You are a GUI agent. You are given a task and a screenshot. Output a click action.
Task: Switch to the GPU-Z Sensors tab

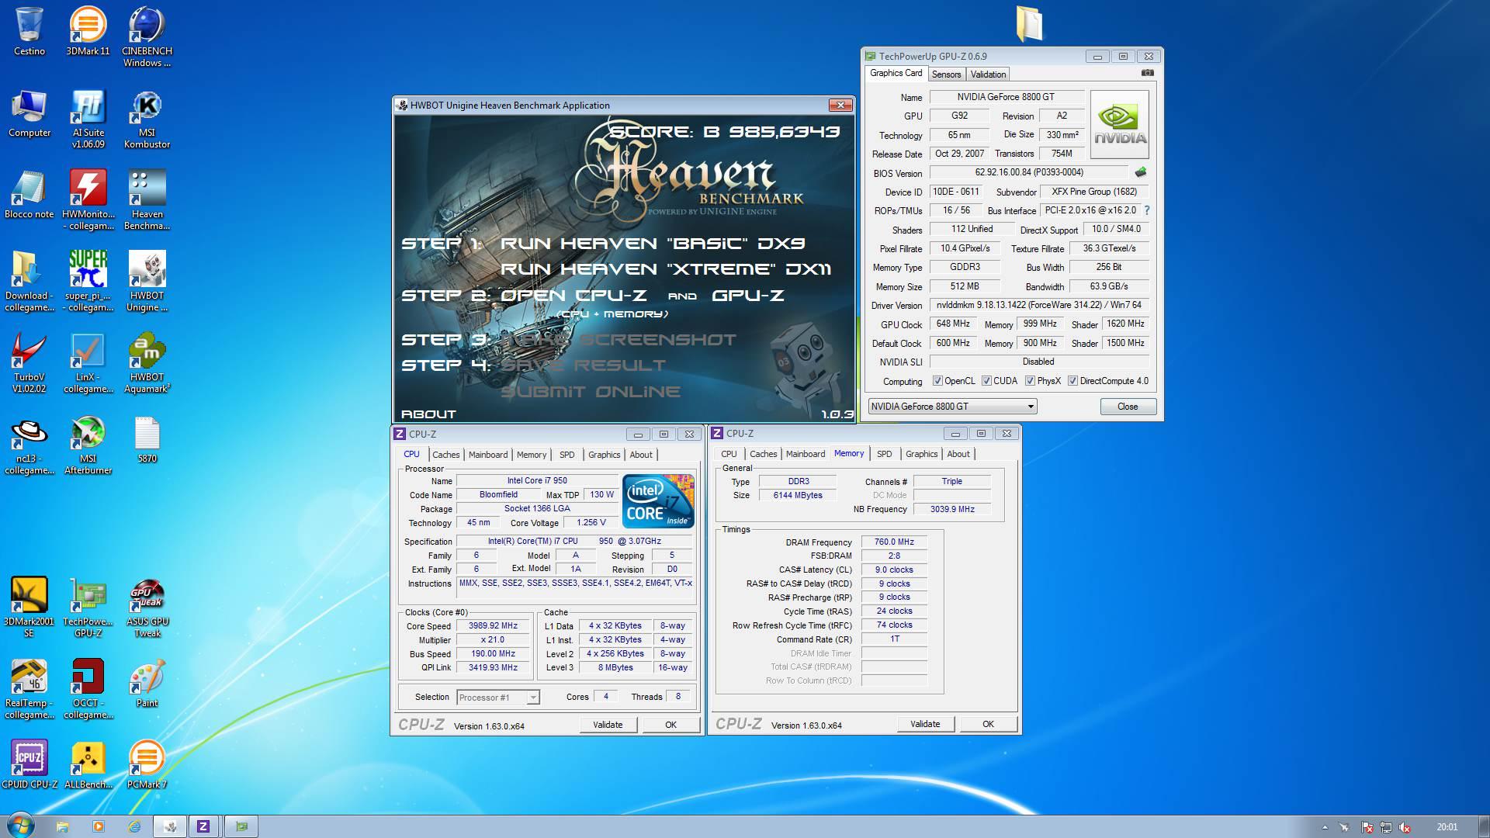point(946,74)
